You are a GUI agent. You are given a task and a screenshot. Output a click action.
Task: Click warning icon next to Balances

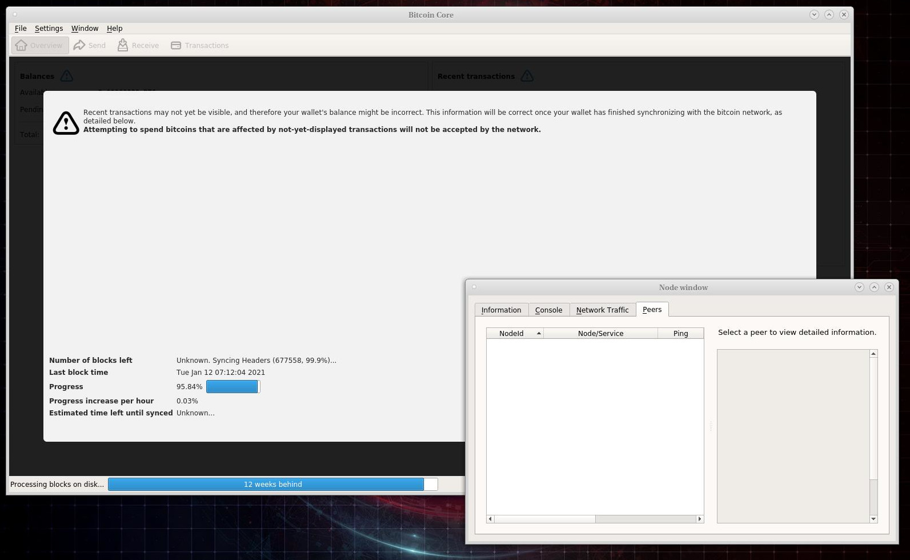tap(66, 76)
